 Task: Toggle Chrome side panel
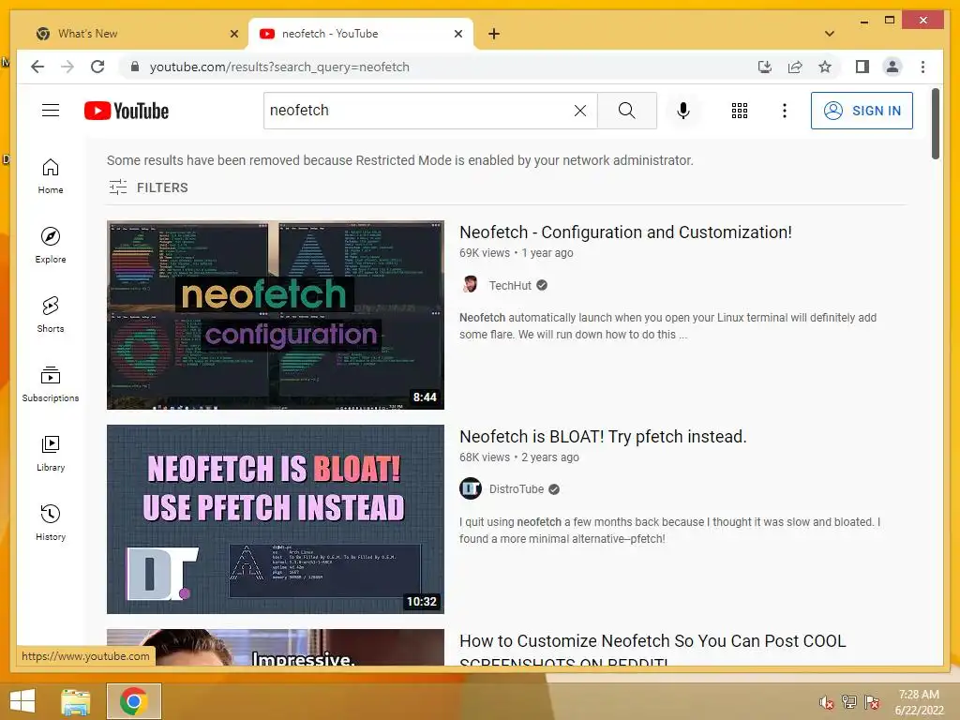862,67
